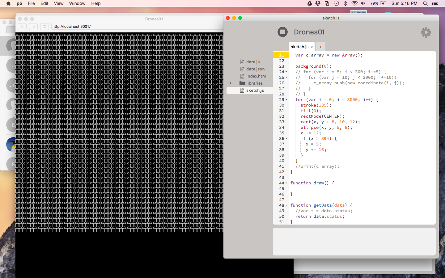Viewport: 445px width, 278px height.
Task: Stop the running Drones01 sketch
Action: tap(282, 32)
